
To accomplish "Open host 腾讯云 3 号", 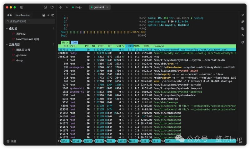I will [23, 50].
